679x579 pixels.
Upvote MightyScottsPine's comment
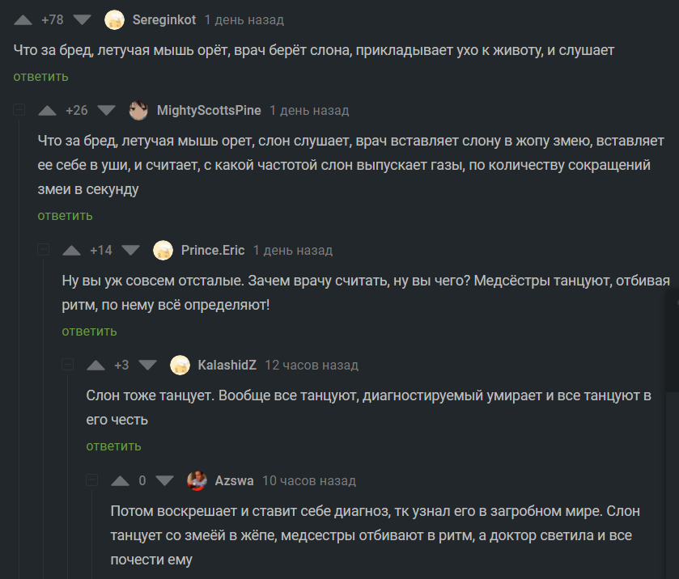click(x=49, y=110)
